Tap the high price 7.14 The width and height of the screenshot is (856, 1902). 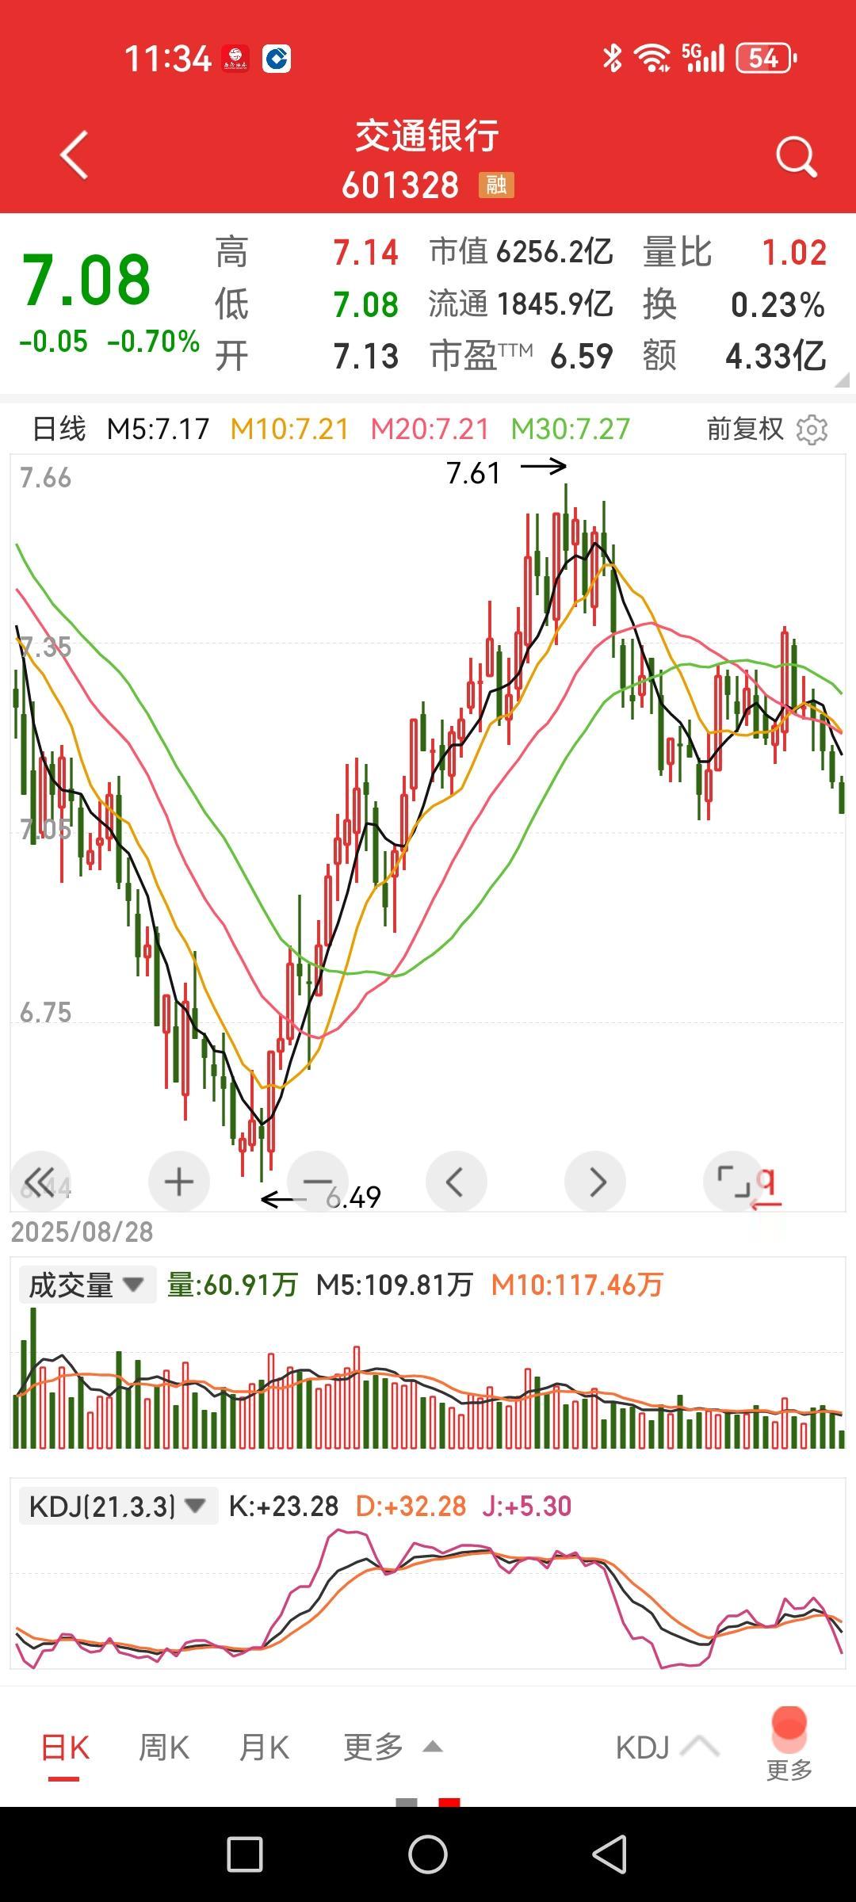tap(365, 252)
